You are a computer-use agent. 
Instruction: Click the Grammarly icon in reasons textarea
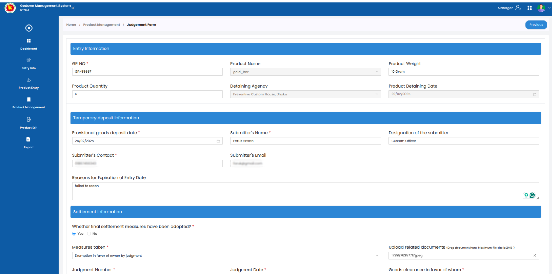click(x=532, y=195)
